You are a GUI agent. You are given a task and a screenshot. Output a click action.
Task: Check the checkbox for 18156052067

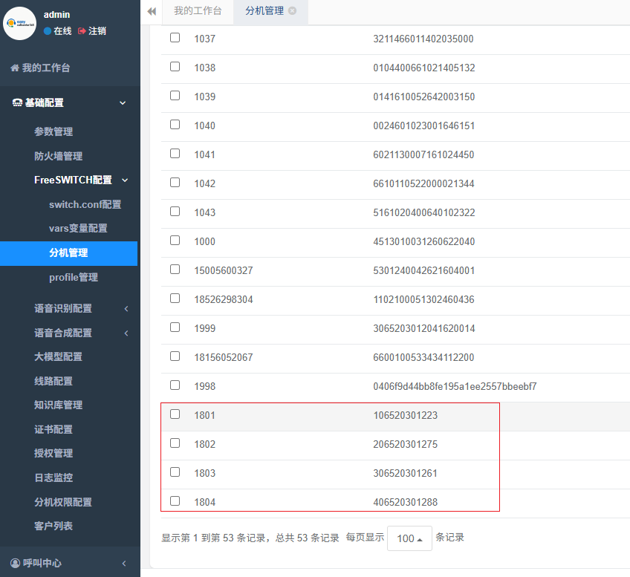pos(175,356)
